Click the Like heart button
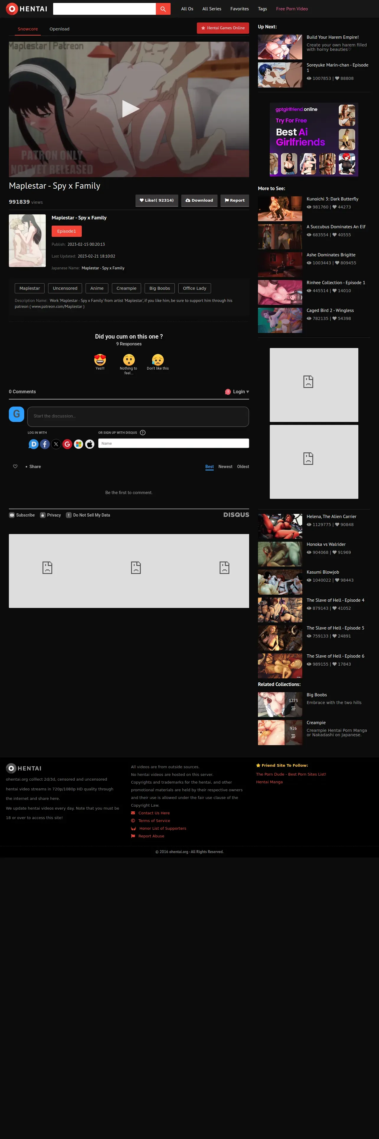The image size is (379, 1139). pos(157,200)
